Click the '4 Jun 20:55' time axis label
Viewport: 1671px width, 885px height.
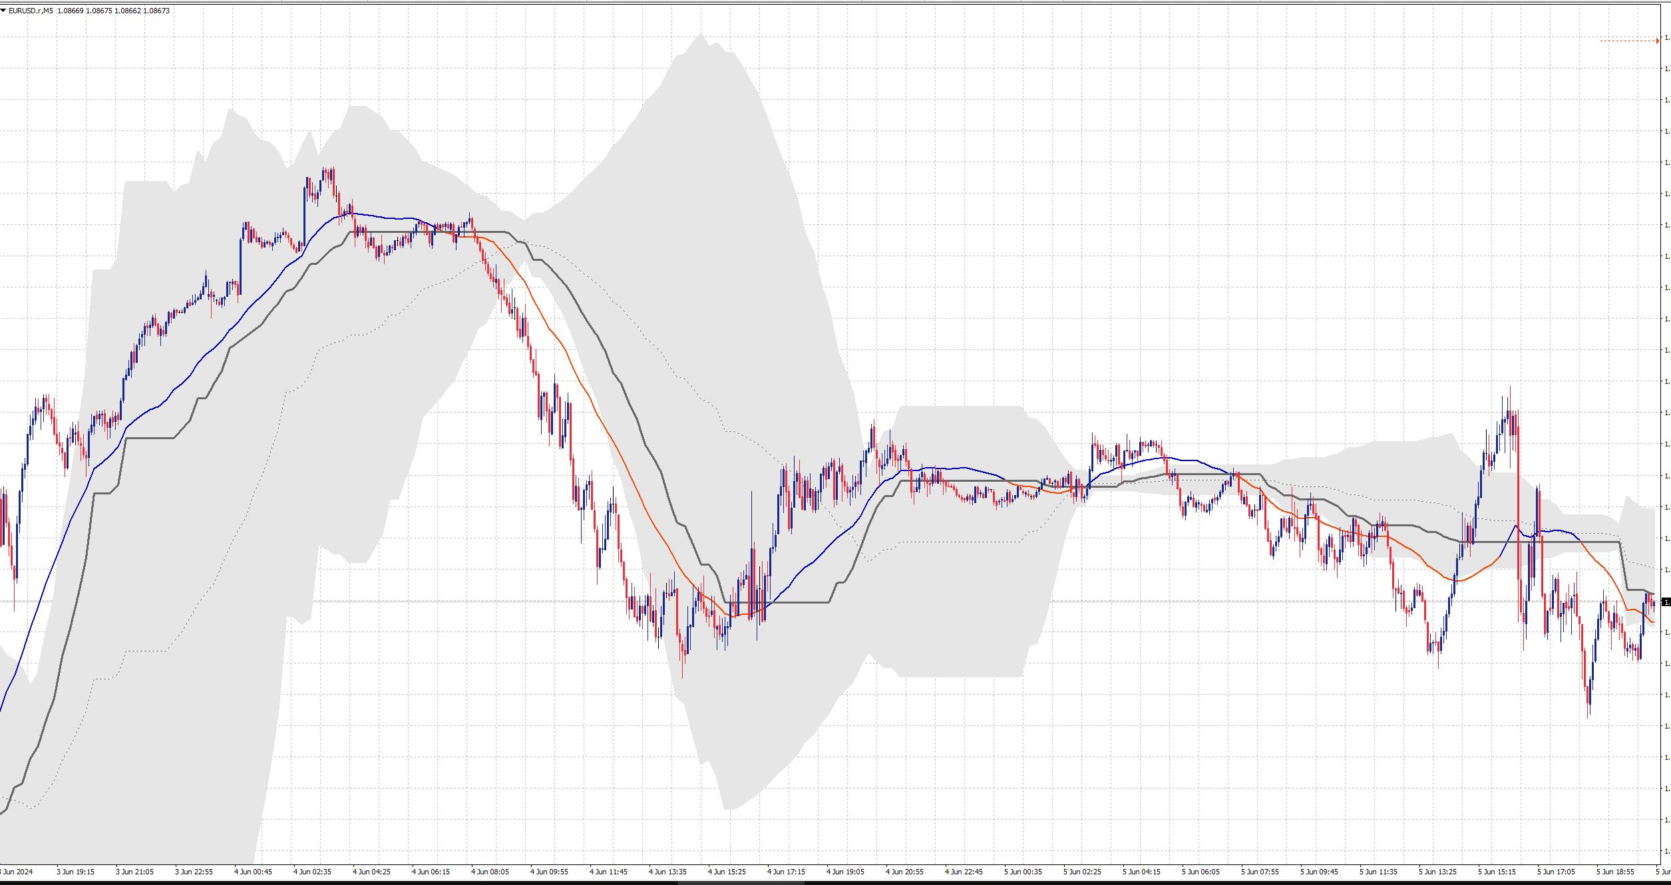pos(904,871)
